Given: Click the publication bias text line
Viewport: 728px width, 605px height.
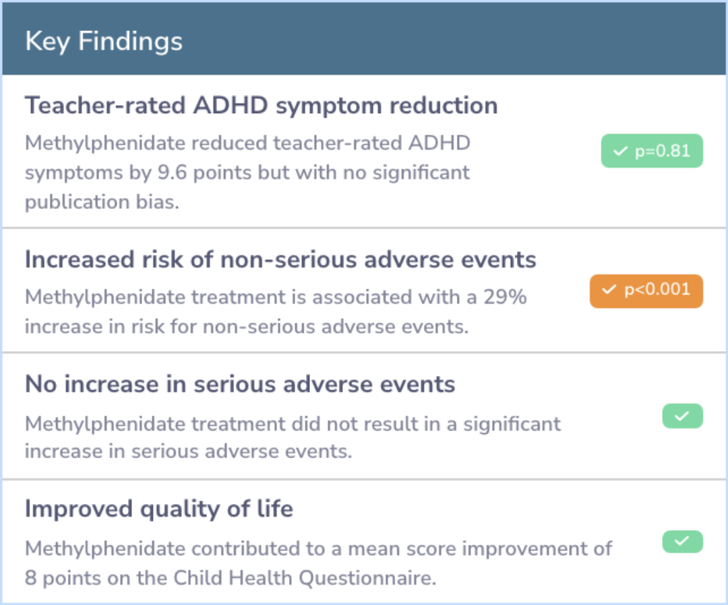Looking at the screenshot, I should pos(102,202).
